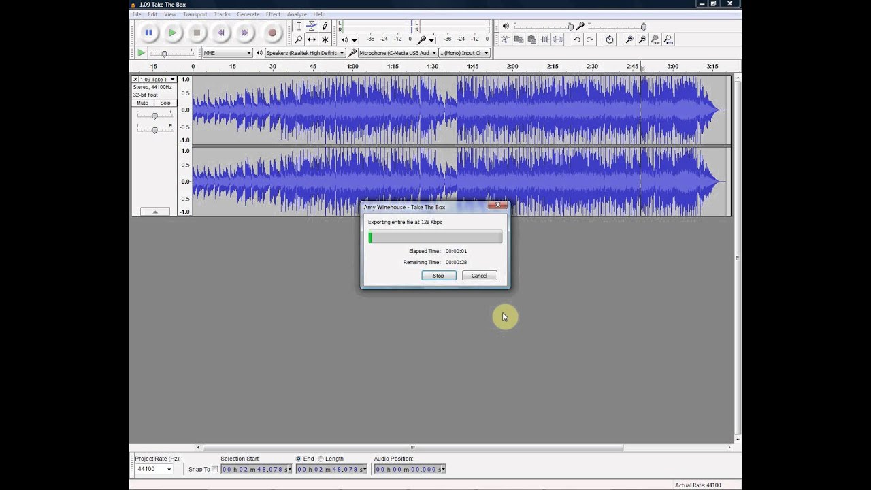Click Cancel in the export dialog
Screen dimensions: 871x490
point(479,276)
